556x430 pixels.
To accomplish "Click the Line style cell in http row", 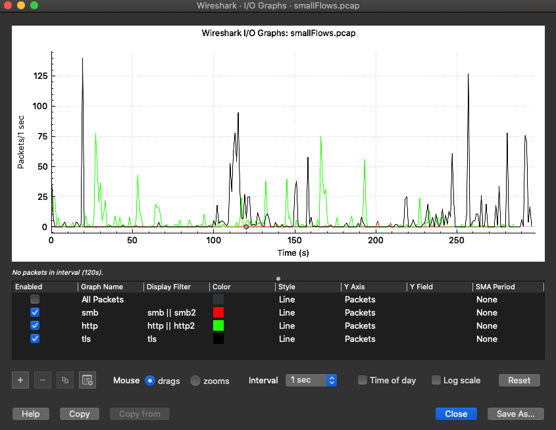I will pos(287,326).
